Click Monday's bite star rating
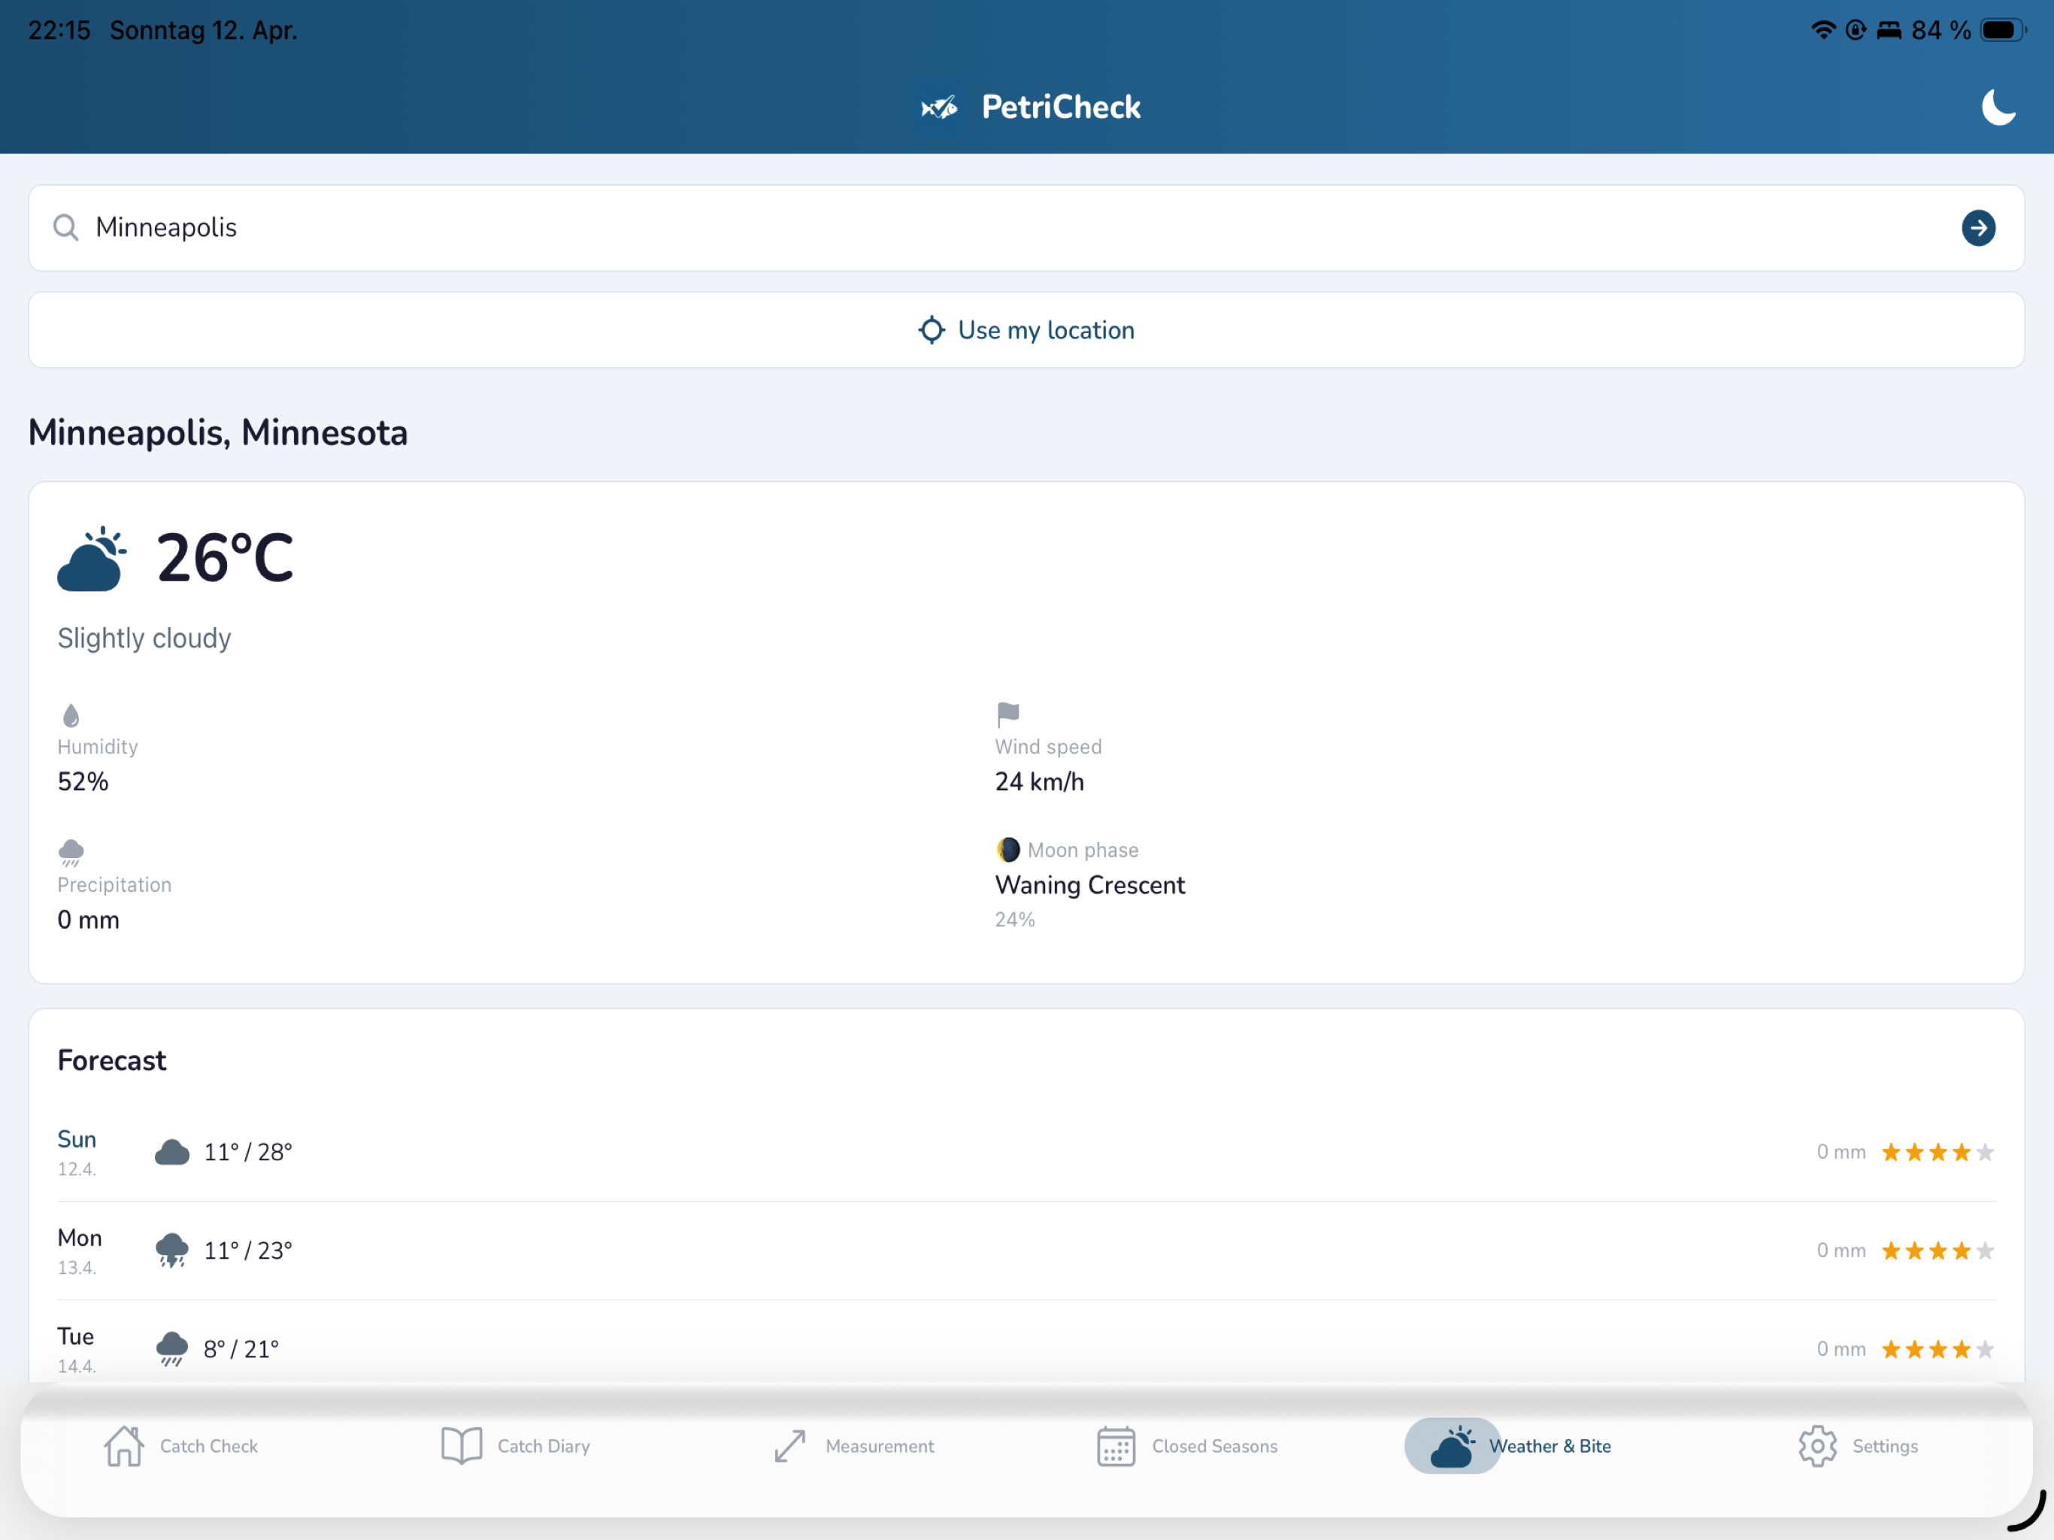Viewport: 2054px width, 1540px height. click(x=1937, y=1250)
